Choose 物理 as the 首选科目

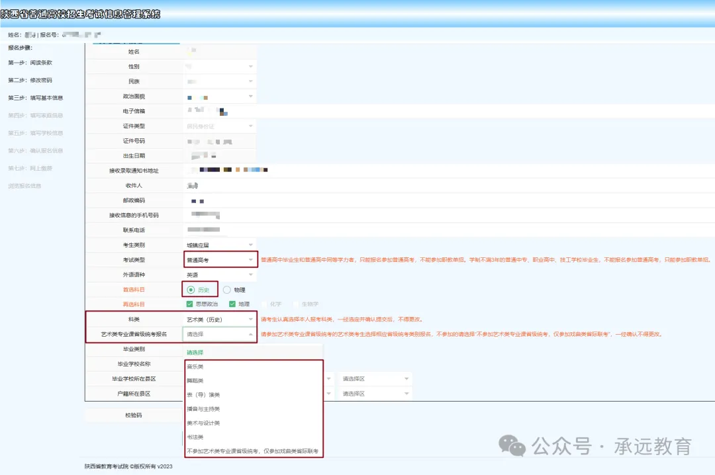pos(226,290)
